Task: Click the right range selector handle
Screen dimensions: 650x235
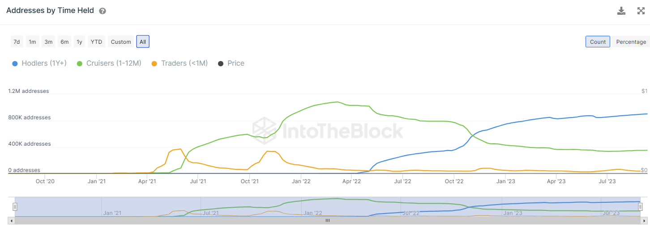Action: click(x=640, y=206)
